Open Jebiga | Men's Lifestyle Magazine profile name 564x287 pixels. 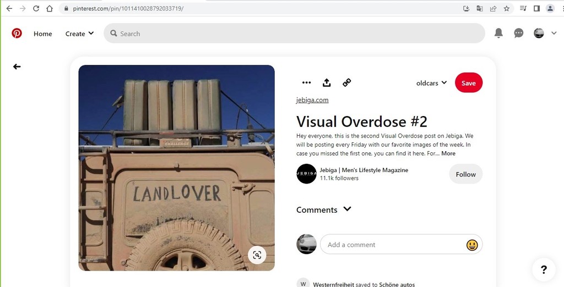click(x=364, y=170)
